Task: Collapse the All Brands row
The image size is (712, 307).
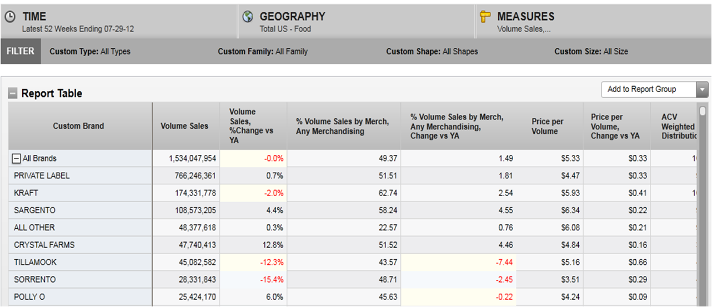Action: (x=17, y=159)
